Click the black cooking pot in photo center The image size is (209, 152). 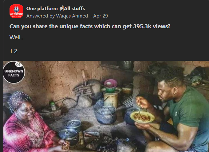click(x=107, y=115)
